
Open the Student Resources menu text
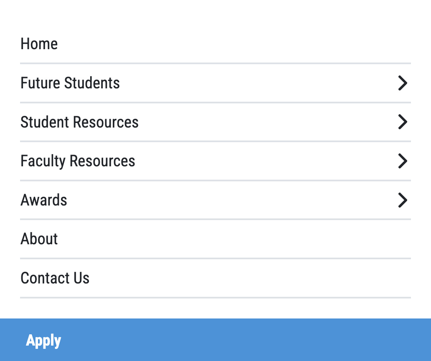(x=79, y=122)
